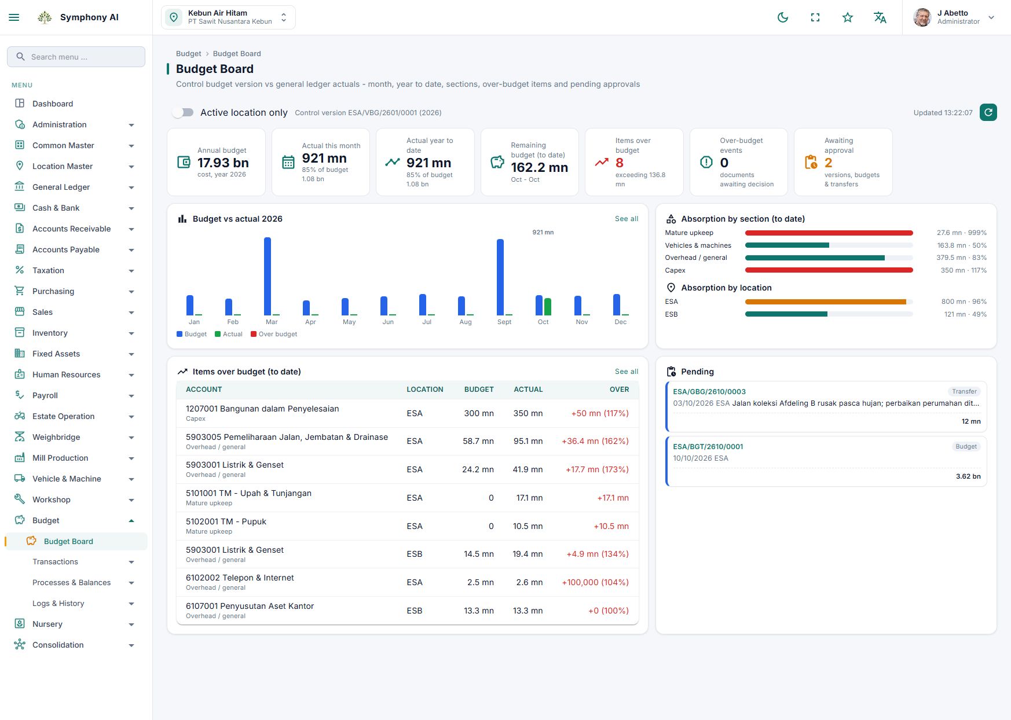Collapse the Budget menu arrow
This screenshot has width=1011, height=720.
tap(131, 521)
